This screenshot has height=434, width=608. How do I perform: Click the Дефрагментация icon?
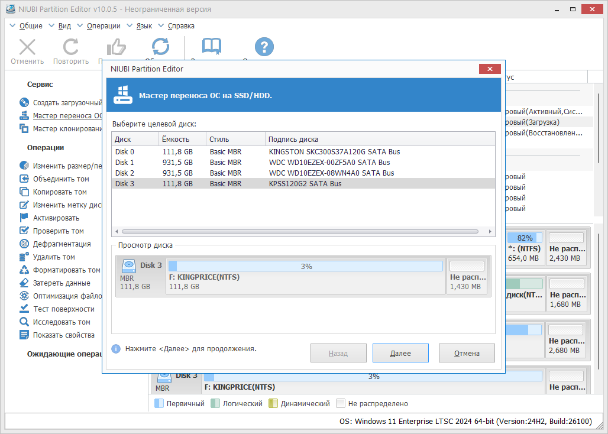pos(24,244)
